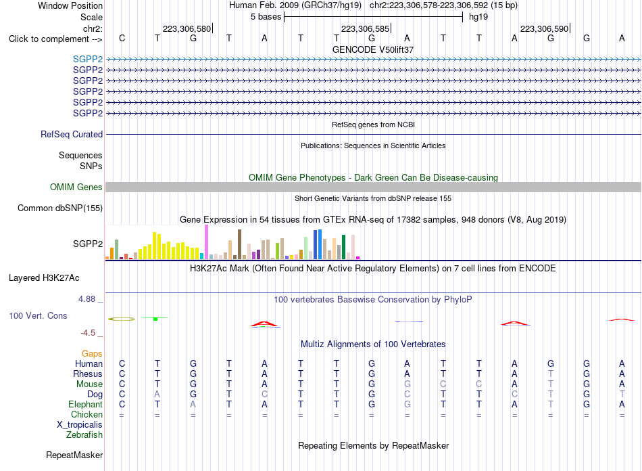642x471 pixels.
Task: Click the olive PhyloP glyph under first base
Action: coord(122,319)
